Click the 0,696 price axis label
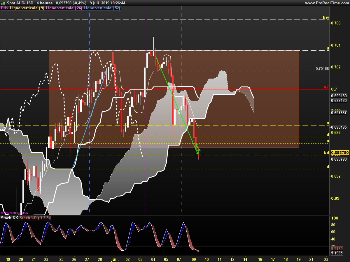This screenshot has height=262, width=350. (x=336, y=132)
